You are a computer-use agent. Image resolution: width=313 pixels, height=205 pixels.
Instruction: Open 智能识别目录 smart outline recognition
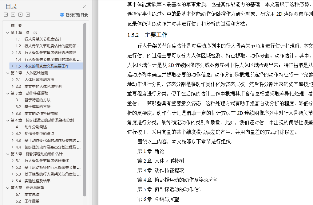74,15
